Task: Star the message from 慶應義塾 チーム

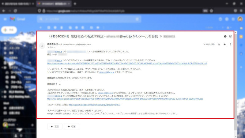Action: [x=219, y=44]
